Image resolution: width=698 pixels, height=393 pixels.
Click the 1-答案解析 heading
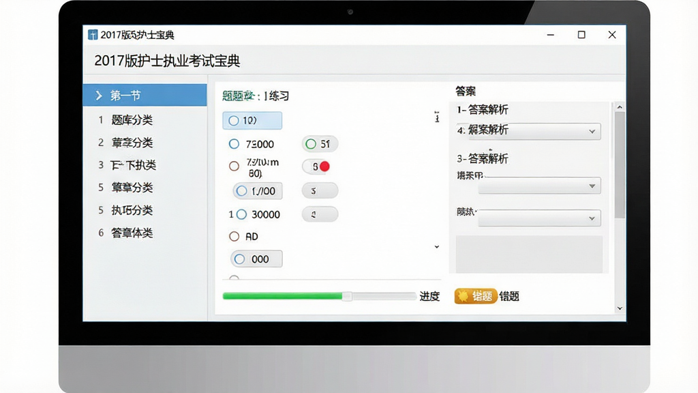click(483, 110)
